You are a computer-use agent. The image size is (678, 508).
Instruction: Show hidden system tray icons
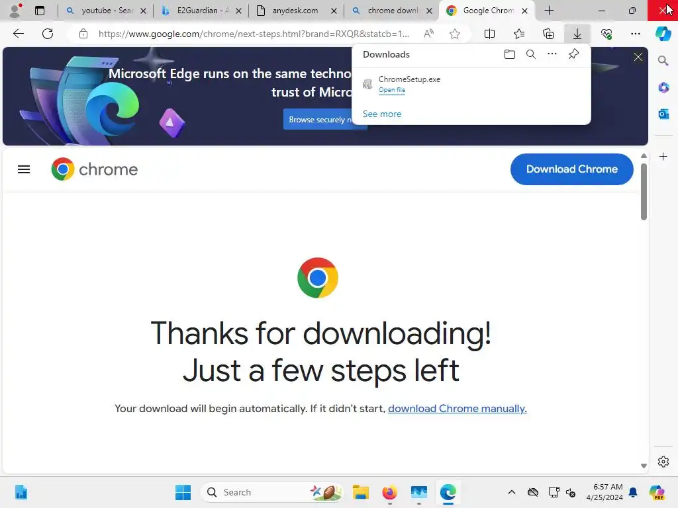tap(511, 492)
